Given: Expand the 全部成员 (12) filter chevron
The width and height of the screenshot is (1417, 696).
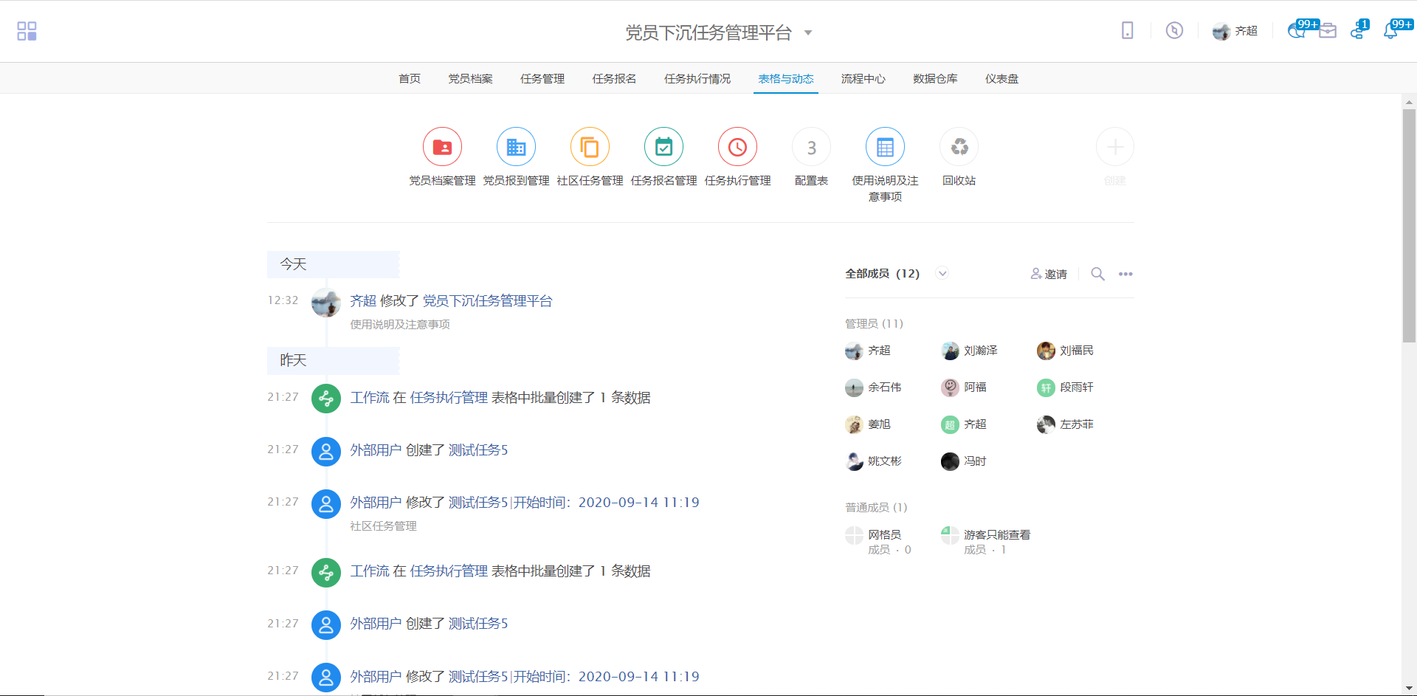Looking at the screenshot, I should (x=942, y=273).
